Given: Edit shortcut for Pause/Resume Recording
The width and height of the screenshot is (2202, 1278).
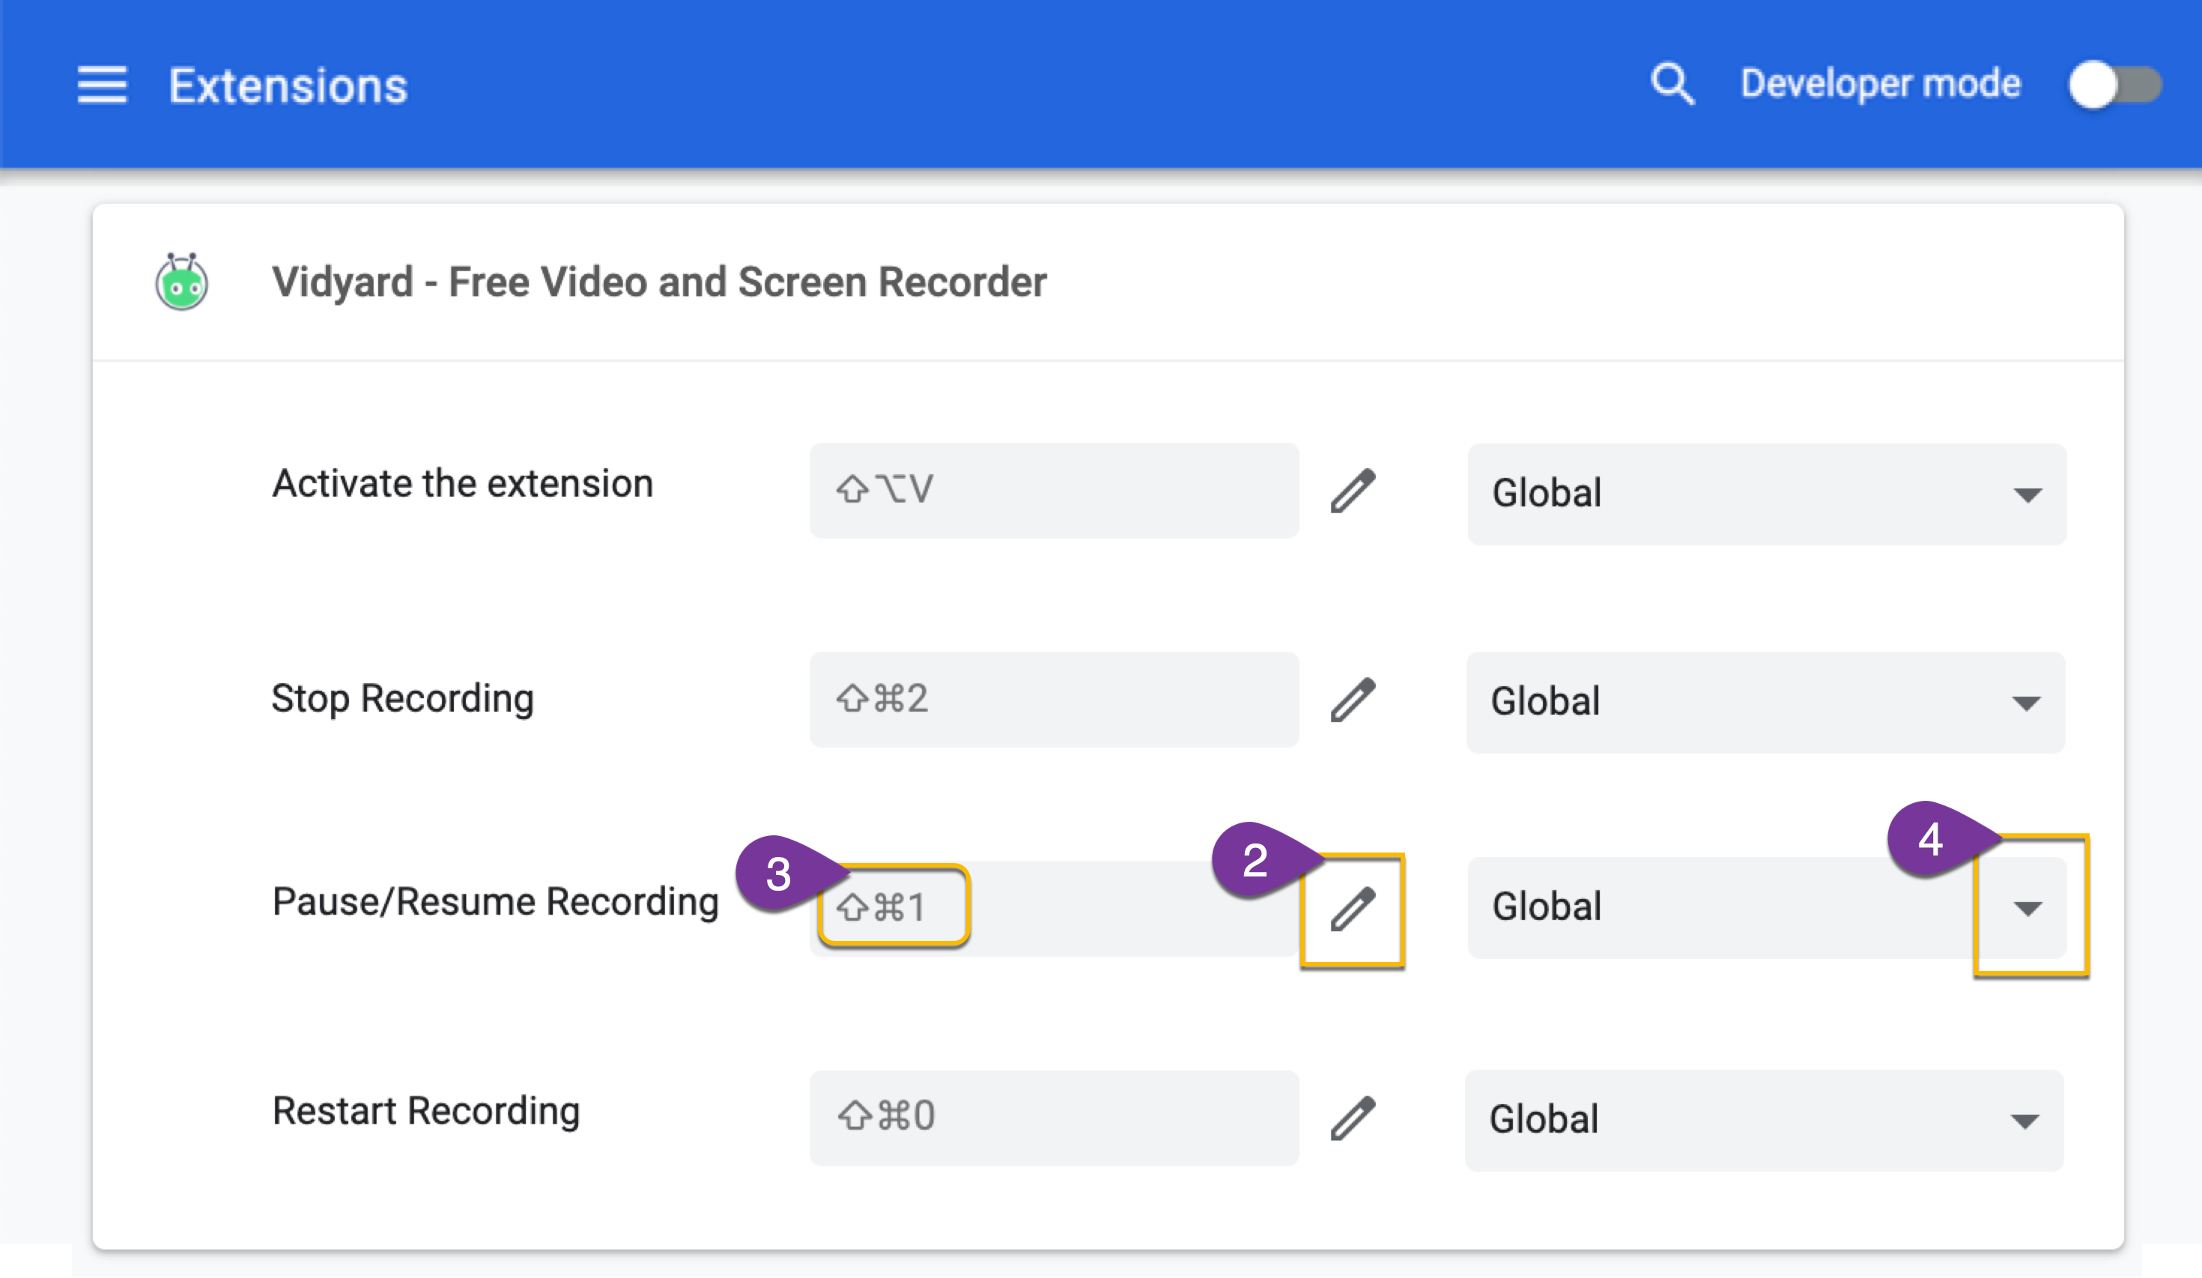Looking at the screenshot, I should coord(1353,909).
